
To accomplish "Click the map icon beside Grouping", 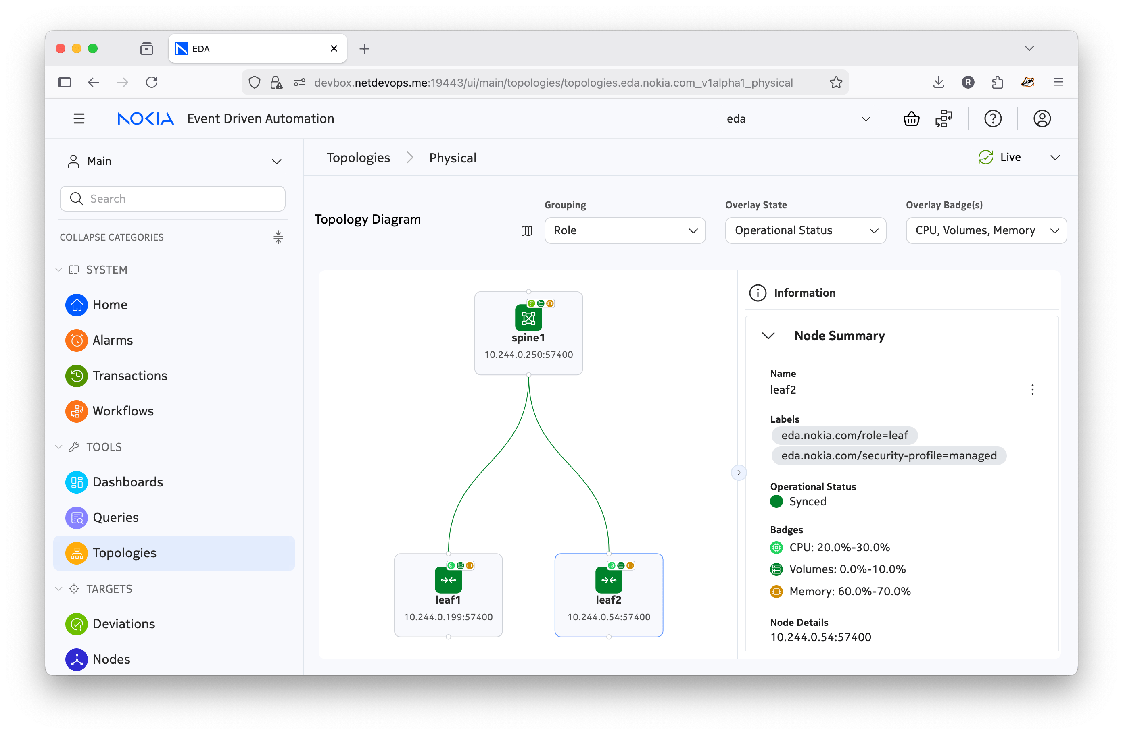I will [x=526, y=230].
